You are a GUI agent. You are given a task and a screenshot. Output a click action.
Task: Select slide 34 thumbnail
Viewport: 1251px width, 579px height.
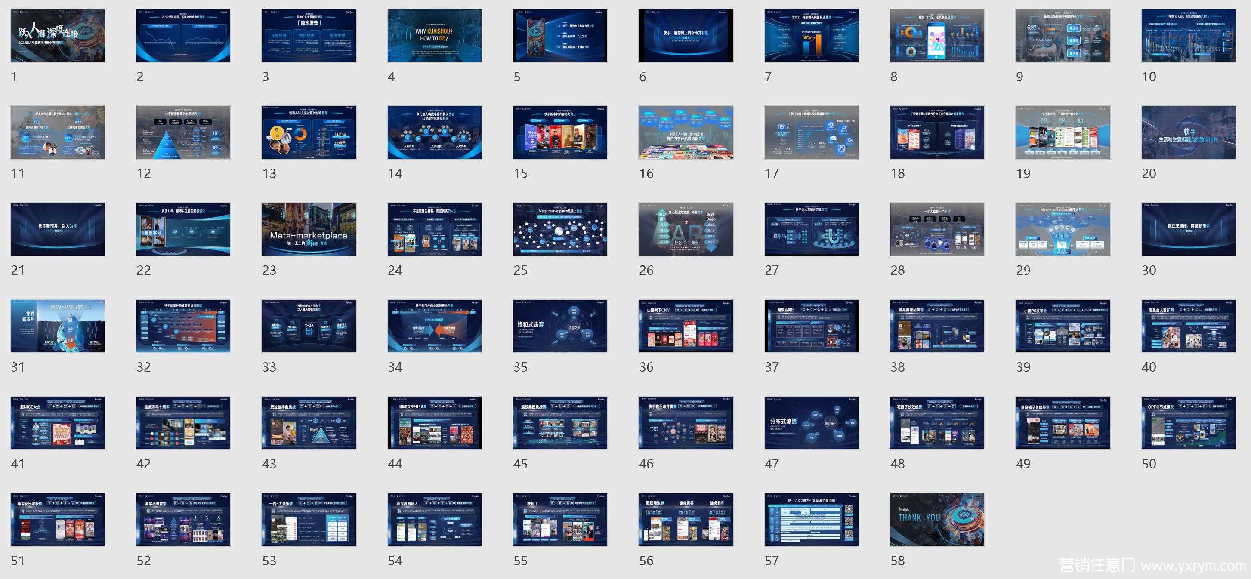click(x=435, y=326)
